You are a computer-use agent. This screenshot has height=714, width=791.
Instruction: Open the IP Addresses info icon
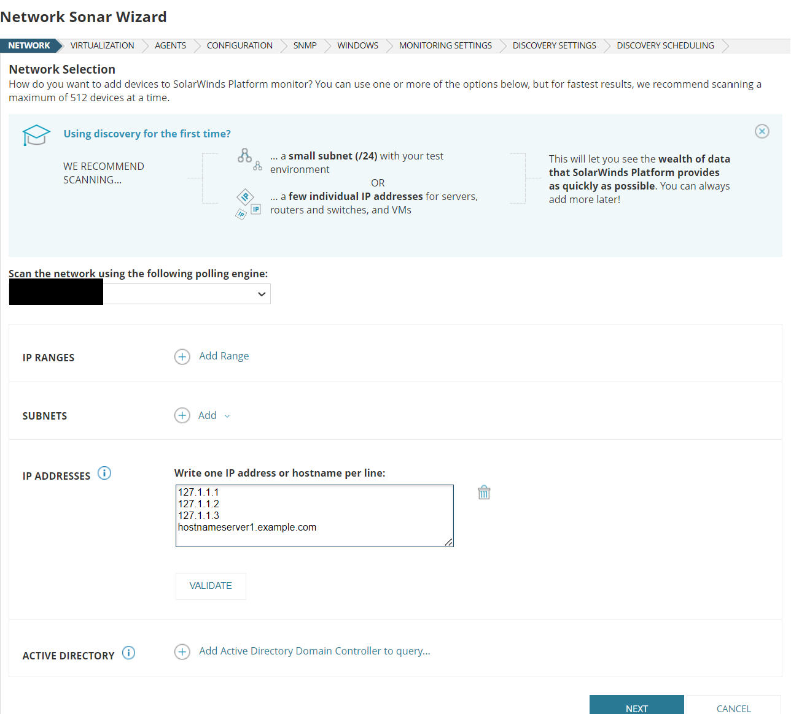(x=104, y=473)
